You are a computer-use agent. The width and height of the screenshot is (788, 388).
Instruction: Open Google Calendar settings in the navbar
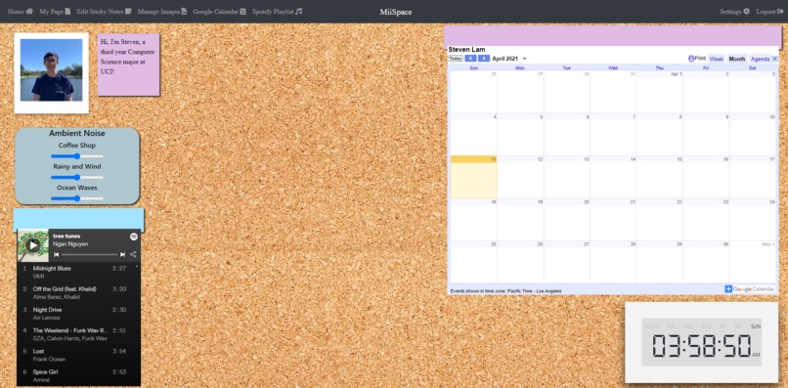(x=220, y=11)
